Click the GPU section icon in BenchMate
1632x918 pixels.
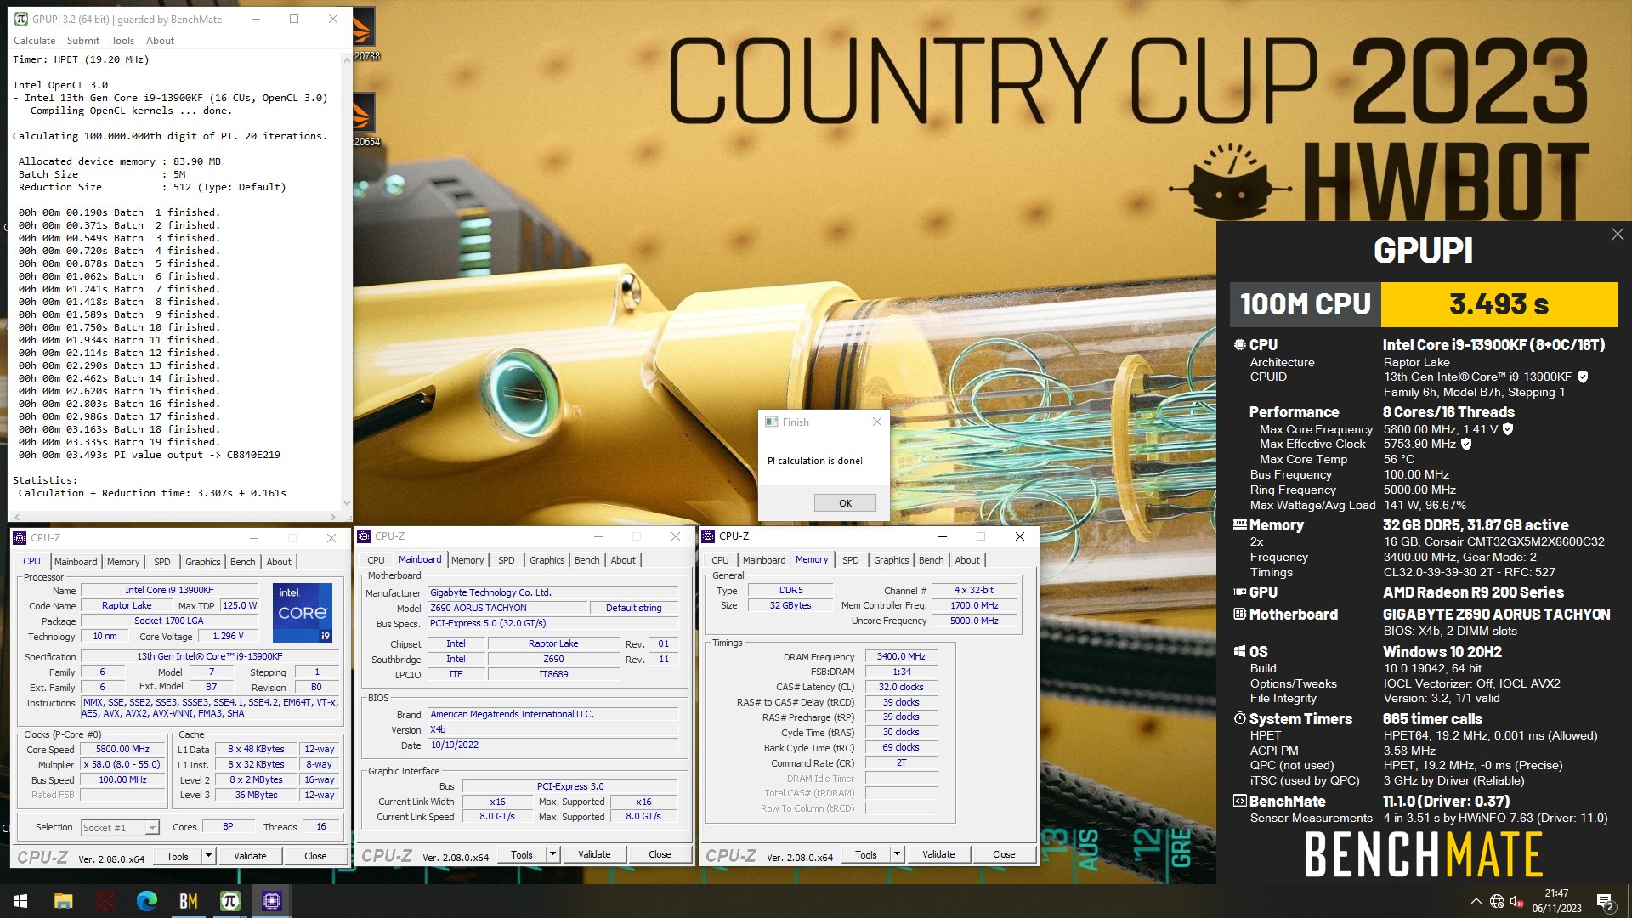1239,592
